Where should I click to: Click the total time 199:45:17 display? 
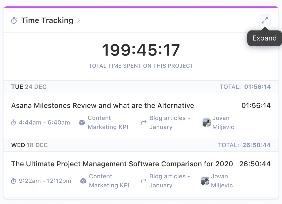[x=141, y=50]
